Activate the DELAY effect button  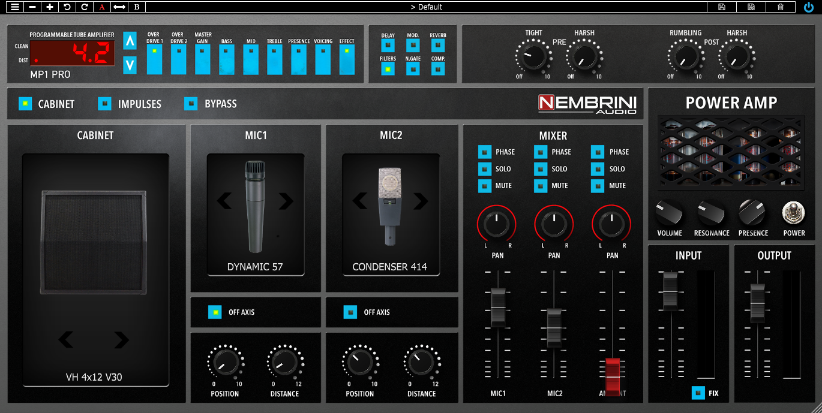coord(388,44)
